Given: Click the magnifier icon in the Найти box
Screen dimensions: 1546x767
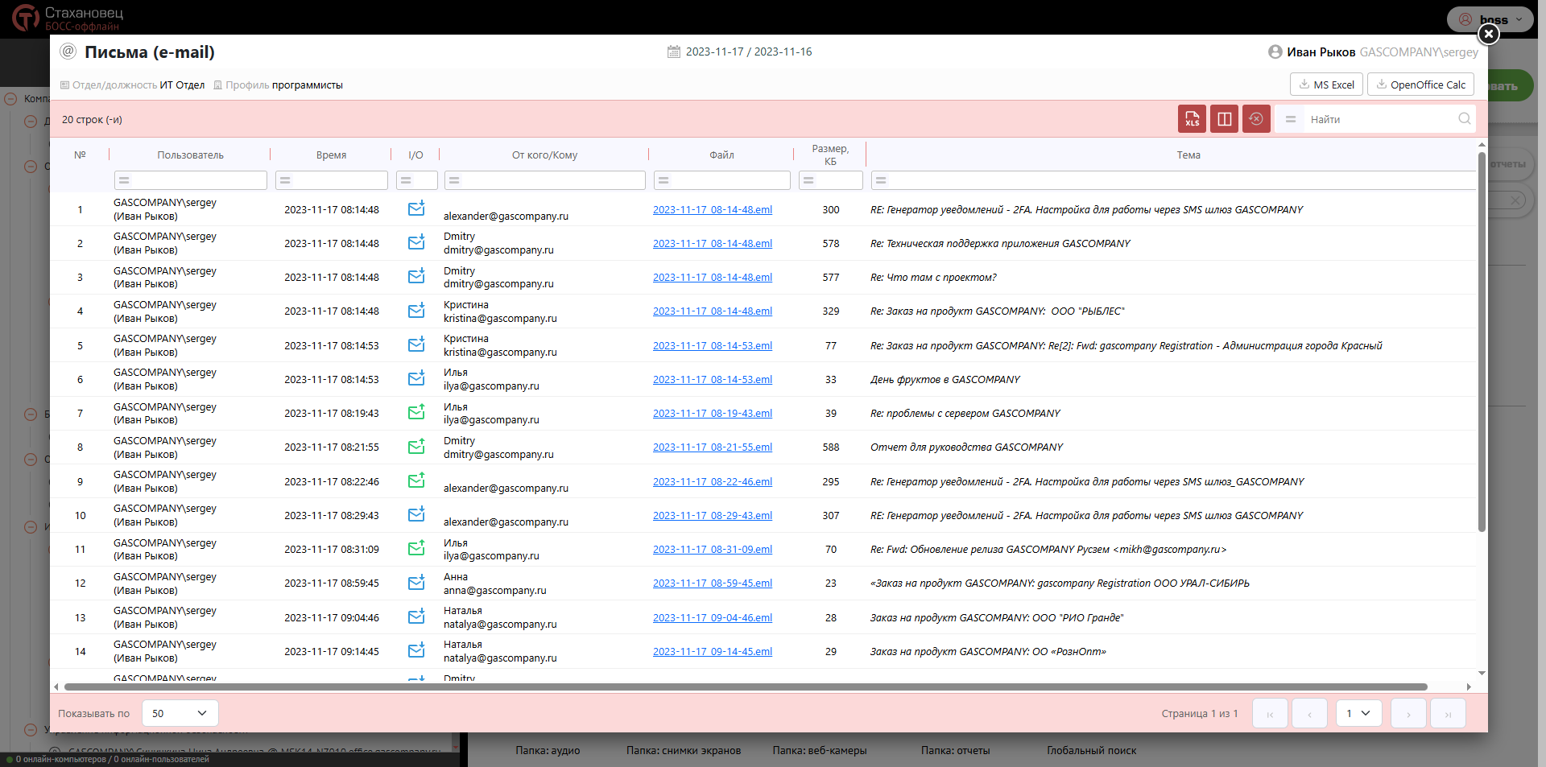Looking at the screenshot, I should [x=1464, y=119].
